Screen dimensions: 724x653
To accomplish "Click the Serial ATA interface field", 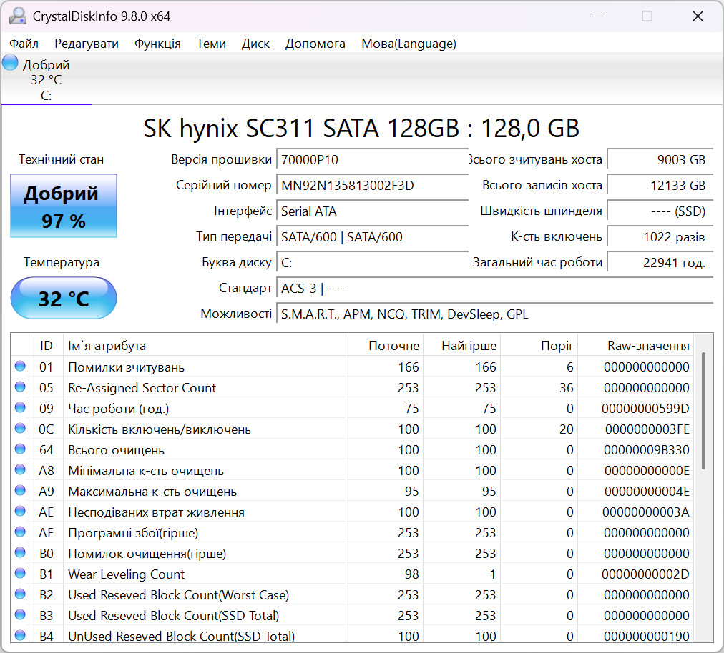I will (372, 211).
